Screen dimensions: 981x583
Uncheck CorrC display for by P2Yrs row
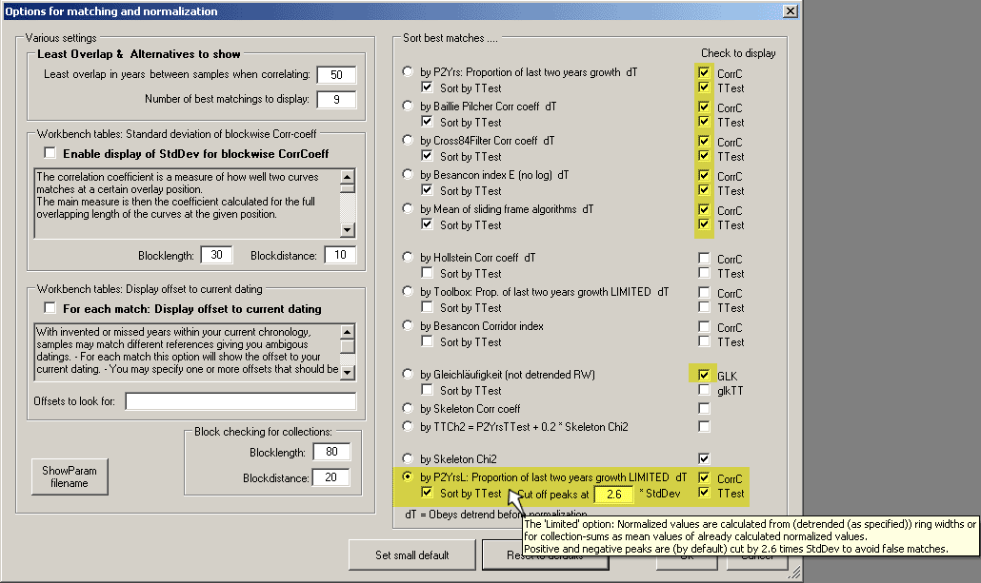[705, 72]
